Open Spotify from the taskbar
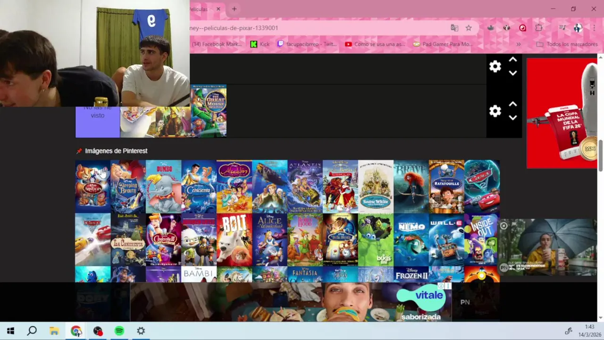 [119, 331]
